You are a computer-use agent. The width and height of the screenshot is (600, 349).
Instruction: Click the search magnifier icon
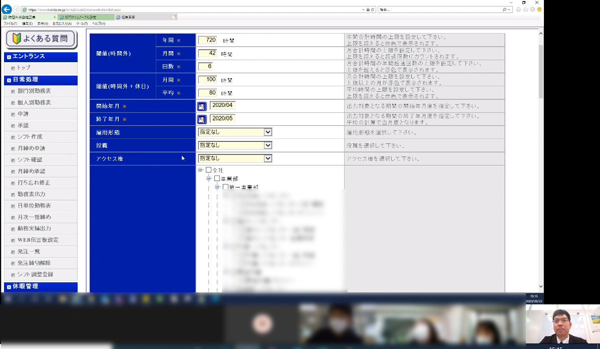pyautogui.click(x=505, y=10)
